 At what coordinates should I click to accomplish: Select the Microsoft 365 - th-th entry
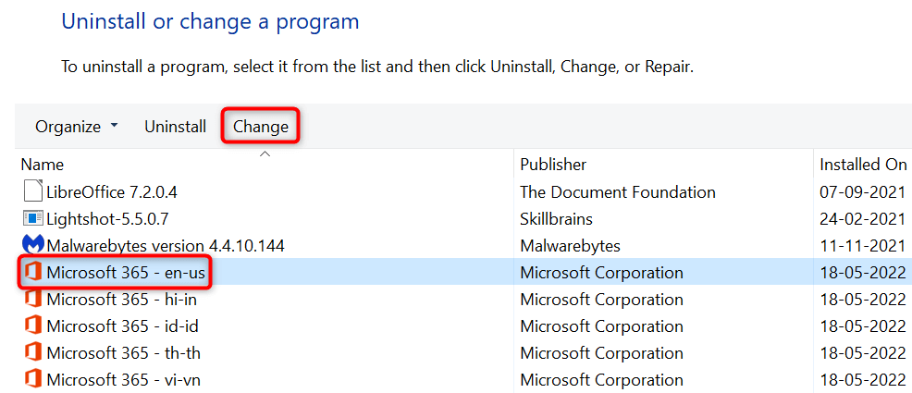click(124, 353)
